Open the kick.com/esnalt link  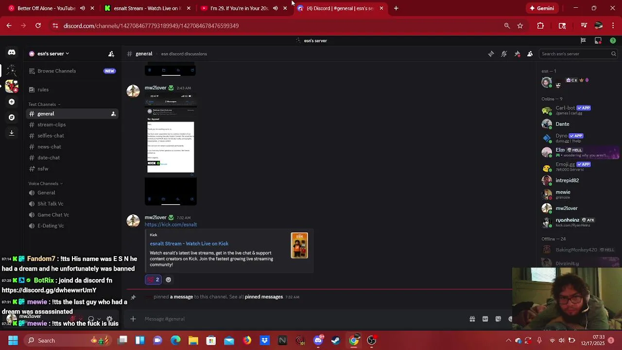[x=171, y=225]
